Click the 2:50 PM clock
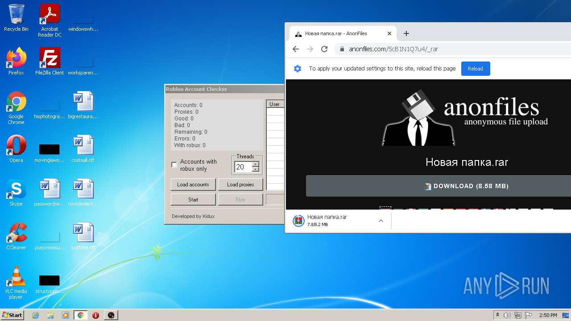Image resolution: width=571 pixels, height=321 pixels. point(548,315)
